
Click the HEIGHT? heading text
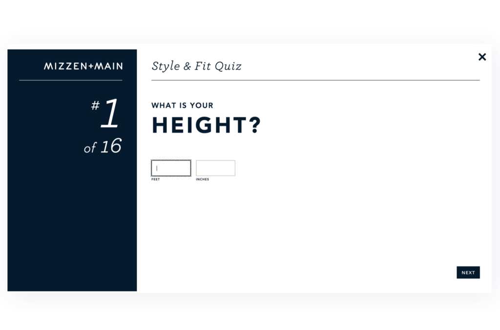(x=200, y=125)
